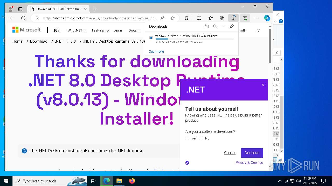
Task: Open Browser essentials heart icon
Action: pyautogui.click(x=245, y=18)
